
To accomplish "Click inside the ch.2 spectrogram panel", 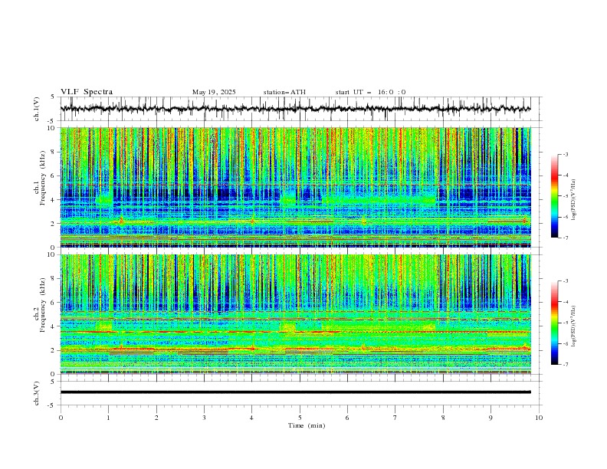I will point(295,314).
